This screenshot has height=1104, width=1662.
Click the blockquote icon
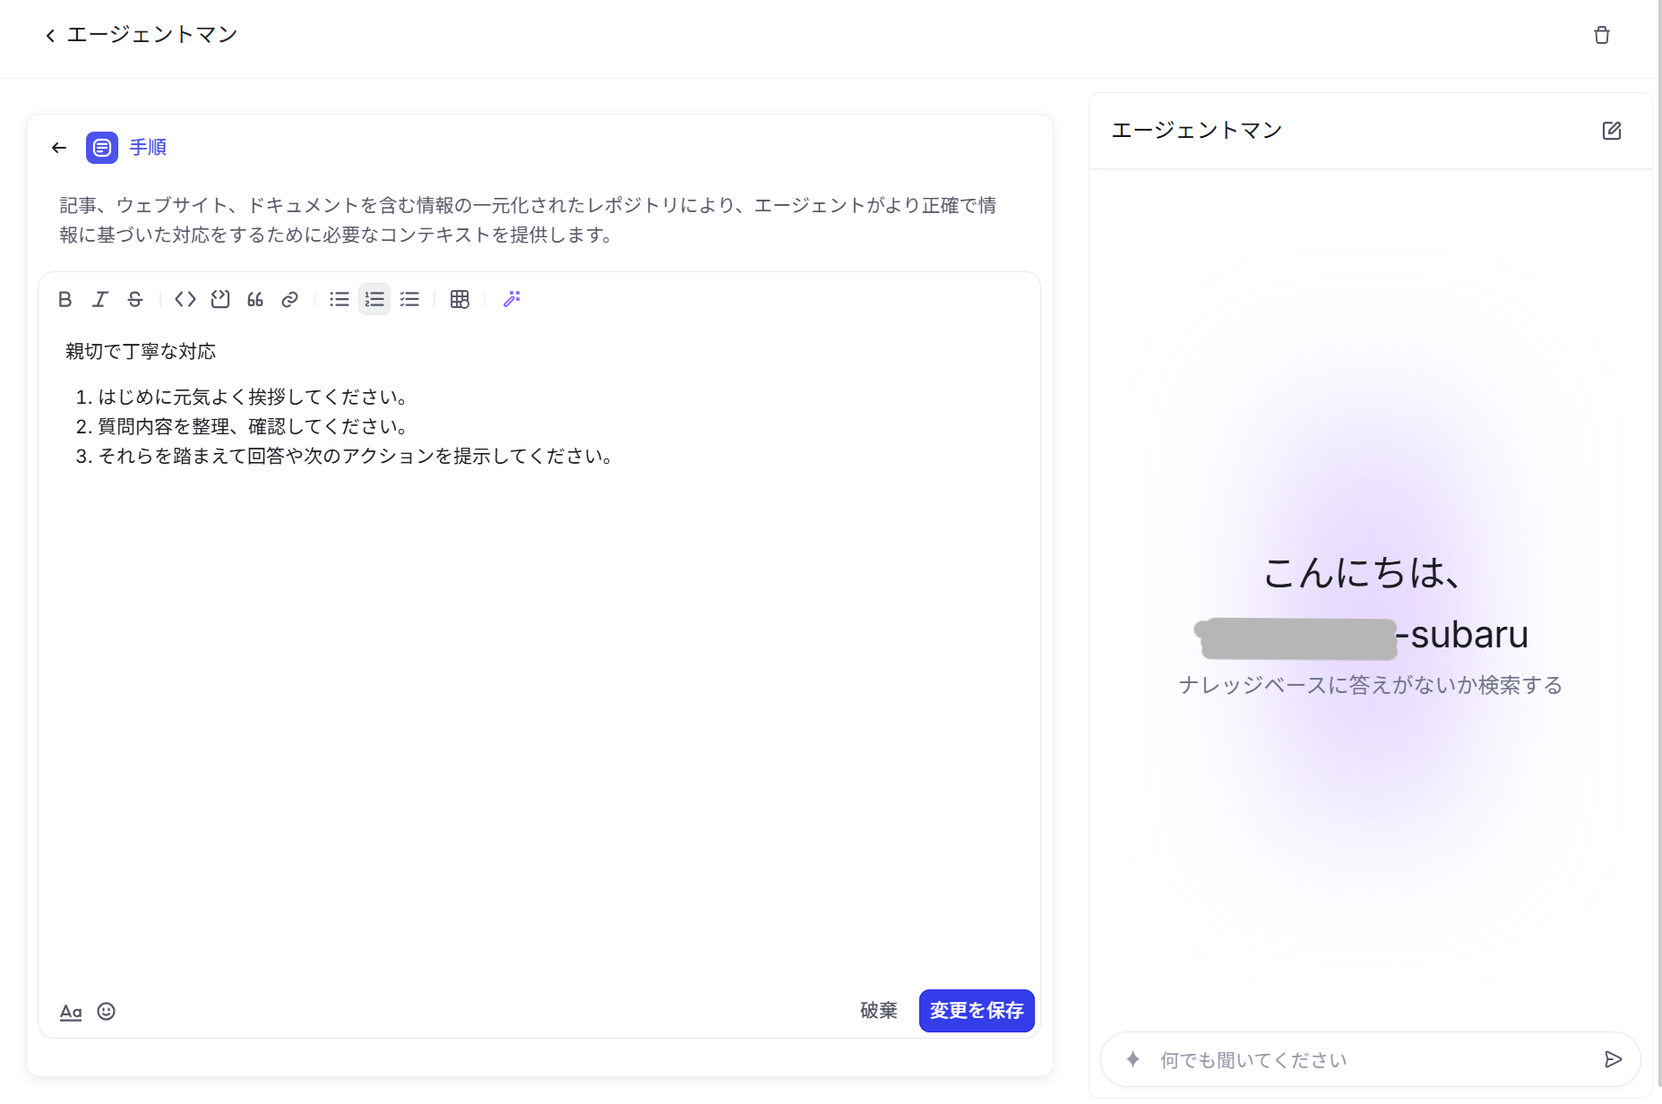point(254,299)
